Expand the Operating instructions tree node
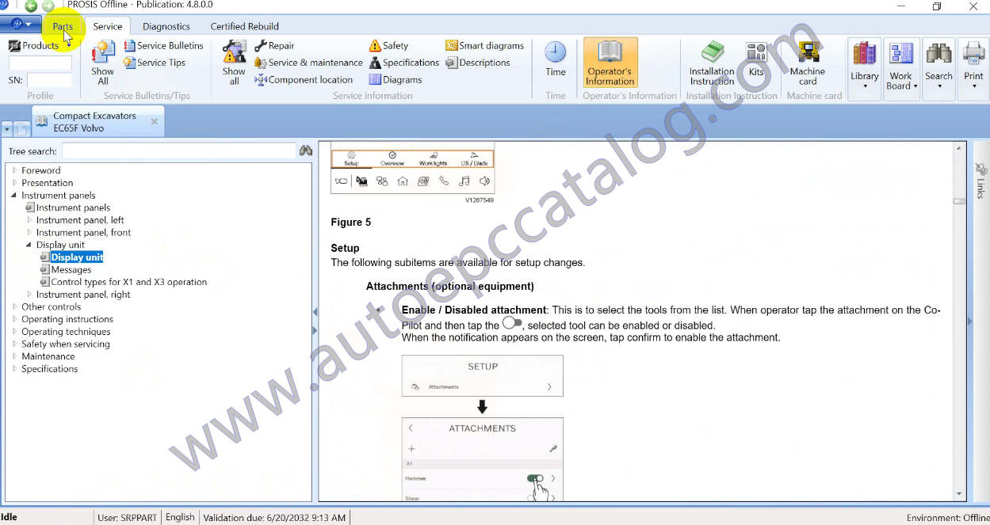Image resolution: width=990 pixels, height=525 pixels. tap(14, 319)
